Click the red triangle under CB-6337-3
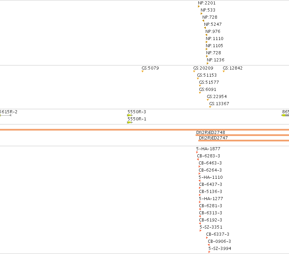The height and width of the screenshot is (254, 289). click(x=207, y=238)
